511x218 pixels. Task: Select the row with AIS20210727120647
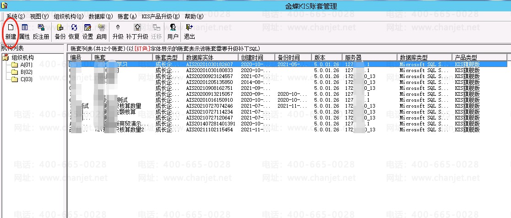click(288, 118)
